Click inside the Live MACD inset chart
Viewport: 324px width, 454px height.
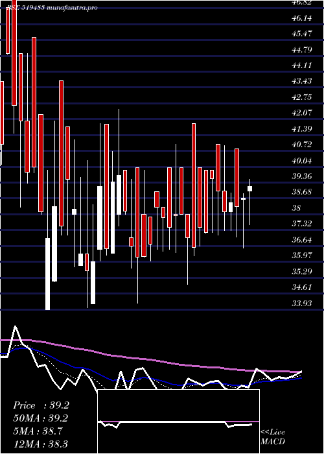tap(178, 422)
